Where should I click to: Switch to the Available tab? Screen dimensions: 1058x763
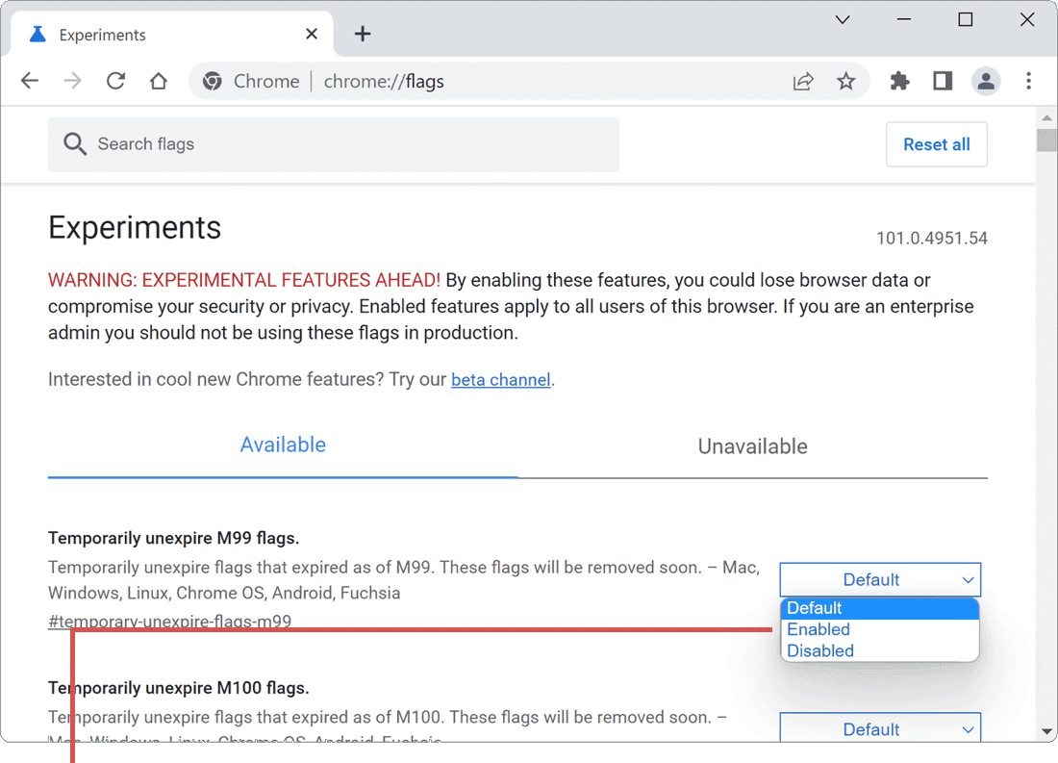(283, 445)
